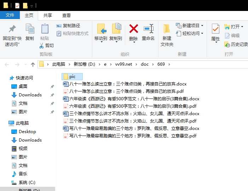Open the Properties (属性) dropdown arrow
The height and width of the screenshot is (191, 248).
click(216, 42)
